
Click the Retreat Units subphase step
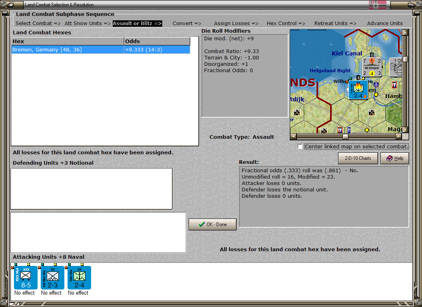point(335,24)
